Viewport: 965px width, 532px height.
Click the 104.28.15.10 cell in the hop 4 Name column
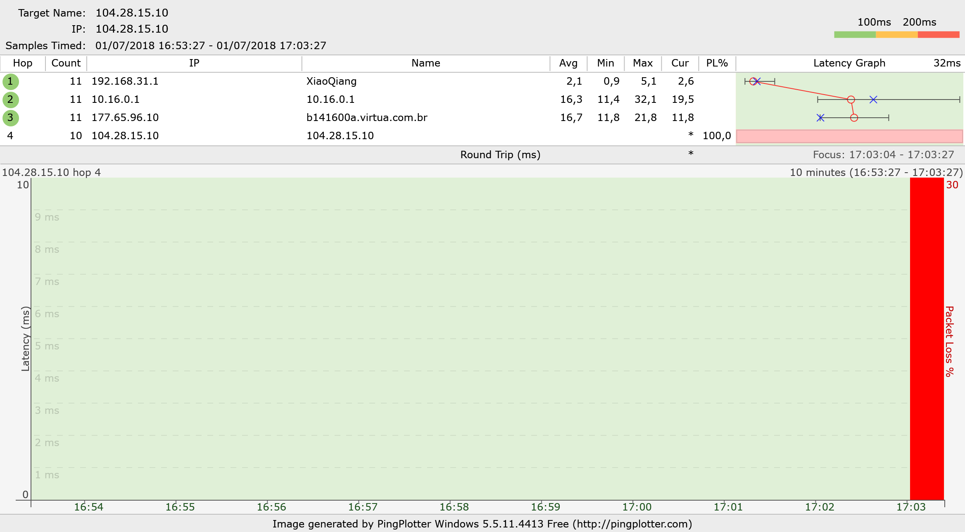(340, 136)
